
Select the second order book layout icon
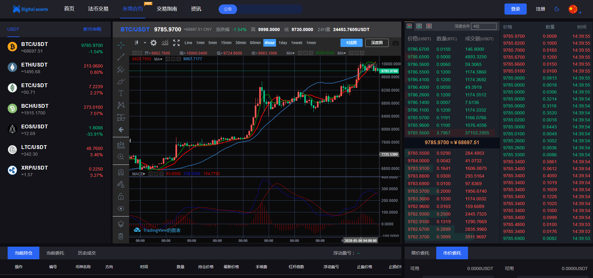(419, 26)
